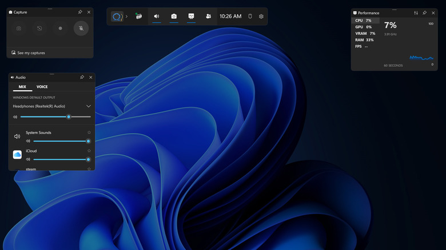Screen dimensions: 446x250
Task: Open Game Bar settings gear
Action: coord(261,16)
